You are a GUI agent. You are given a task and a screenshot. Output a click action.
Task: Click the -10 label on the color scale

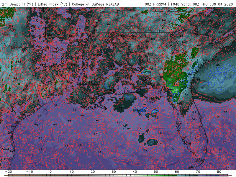point(29,172)
